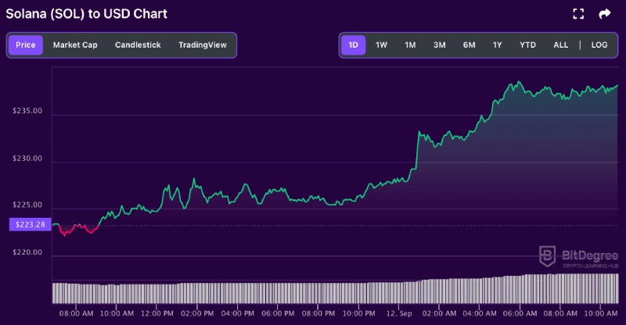Click the 12. Sep date label

coord(399,313)
